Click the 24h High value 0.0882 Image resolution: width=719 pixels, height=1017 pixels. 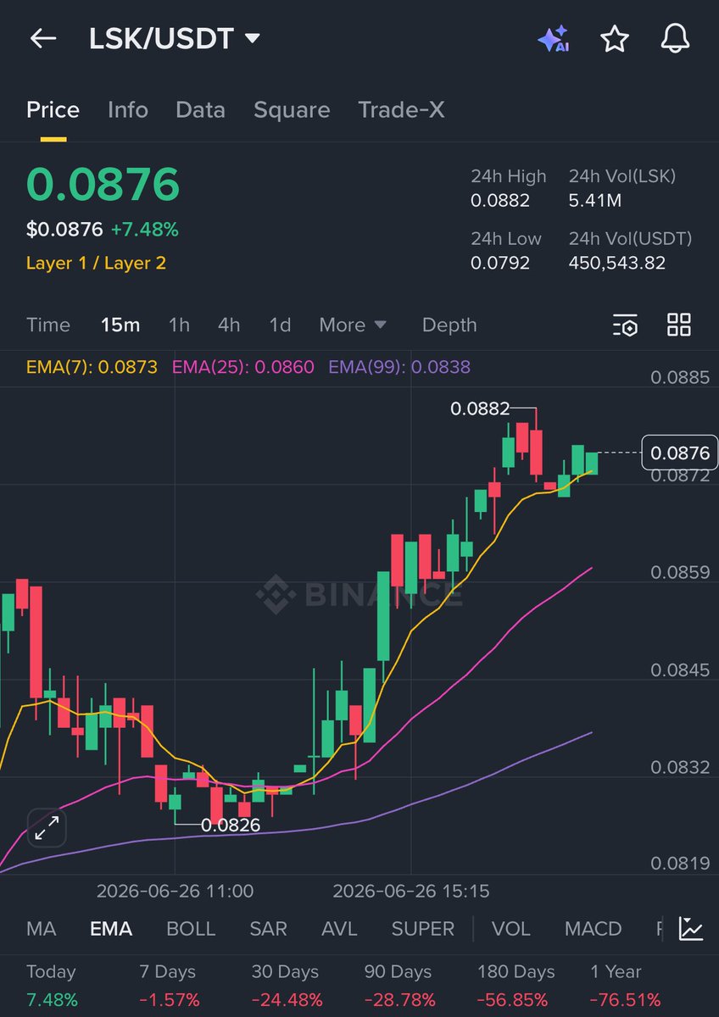[500, 201]
